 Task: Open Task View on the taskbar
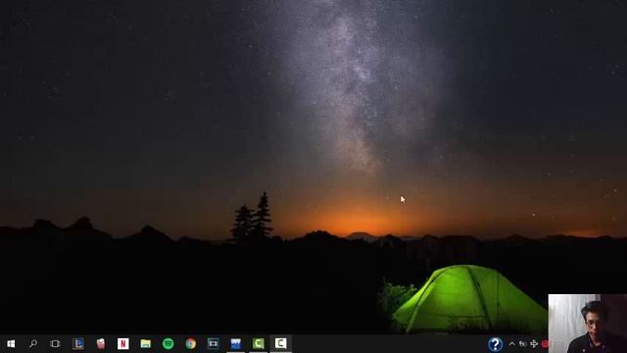pyautogui.click(x=55, y=344)
